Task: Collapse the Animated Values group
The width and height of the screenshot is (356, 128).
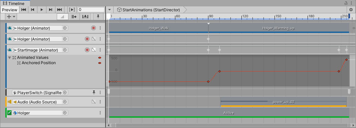Action: (x=9, y=58)
